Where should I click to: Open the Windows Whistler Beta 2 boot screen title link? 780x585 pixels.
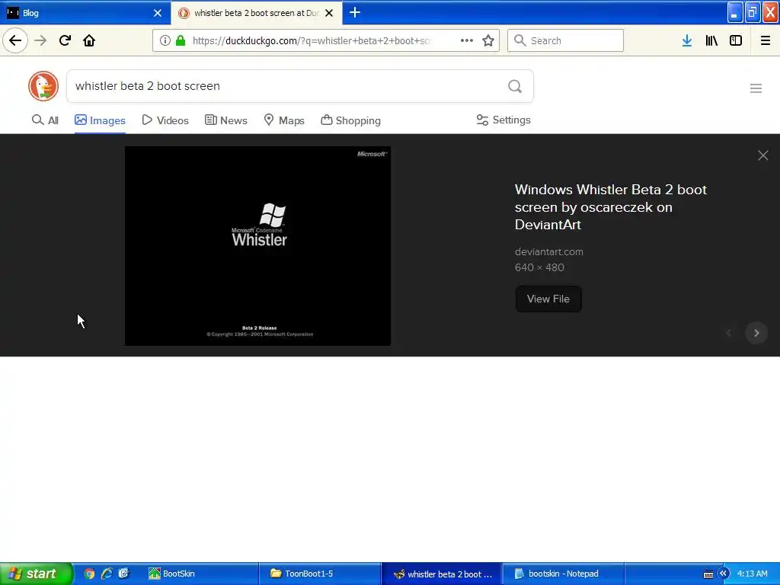611,207
